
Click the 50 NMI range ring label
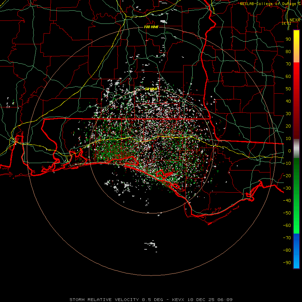(x=151, y=89)
